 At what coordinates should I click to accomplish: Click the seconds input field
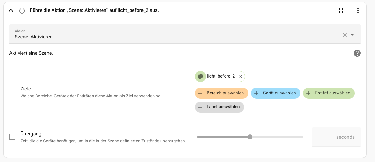[x=336, y=137]
